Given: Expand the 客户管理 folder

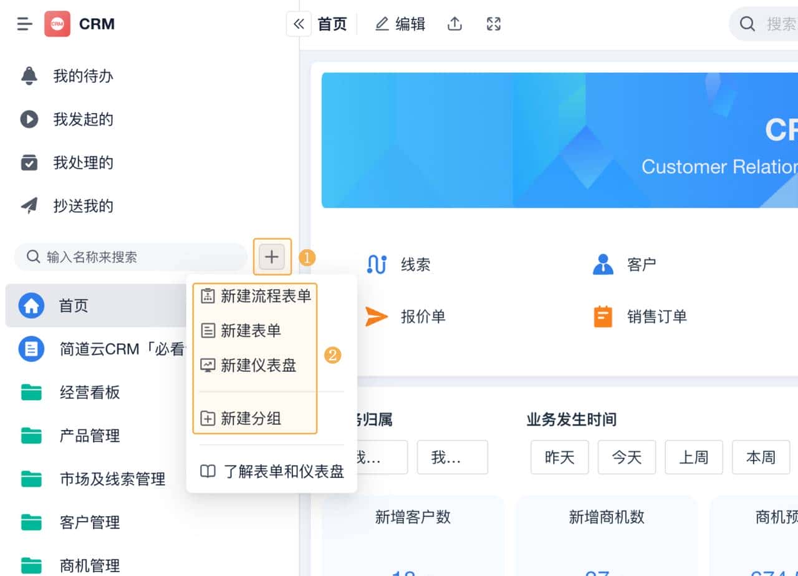Looking at the screenshot, I should coord(89,522).
